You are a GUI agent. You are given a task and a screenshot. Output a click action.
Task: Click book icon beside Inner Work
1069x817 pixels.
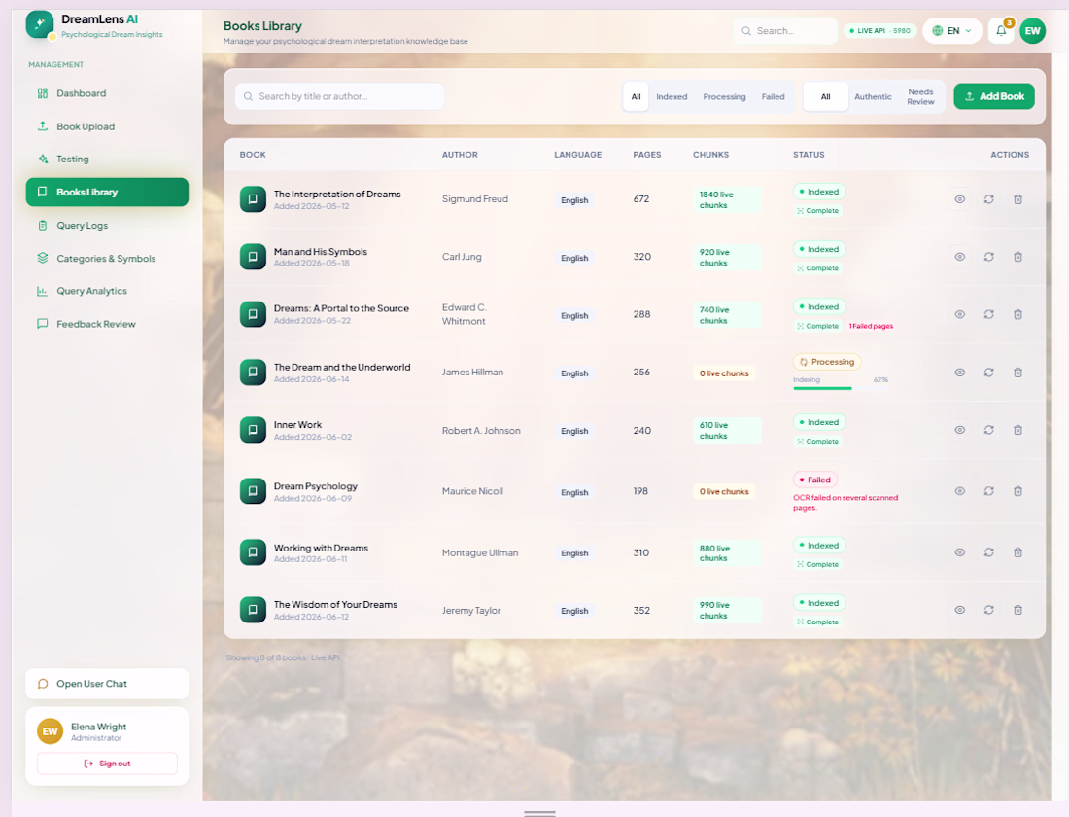click(x=253, y=430)
